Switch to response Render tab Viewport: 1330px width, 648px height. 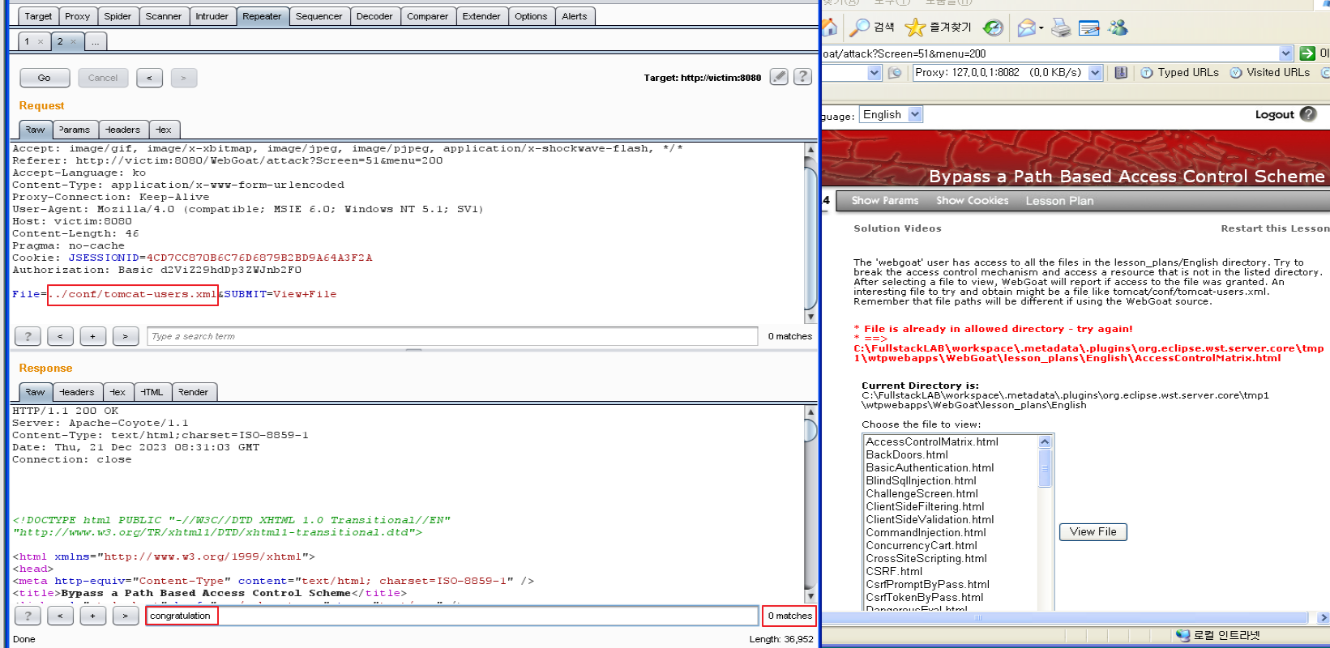tap(193, 392)
